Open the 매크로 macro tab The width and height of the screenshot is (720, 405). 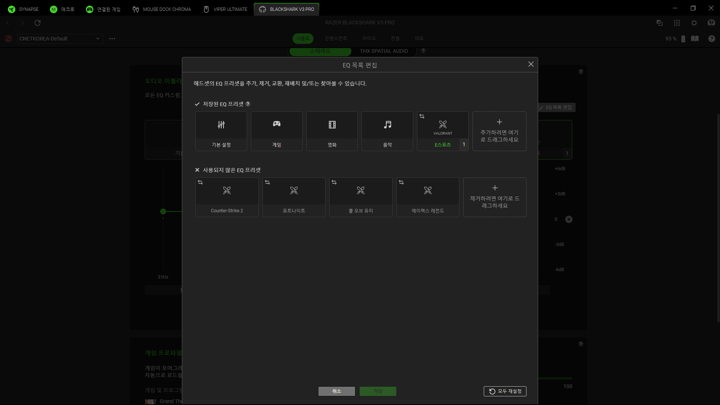(62, 9)
